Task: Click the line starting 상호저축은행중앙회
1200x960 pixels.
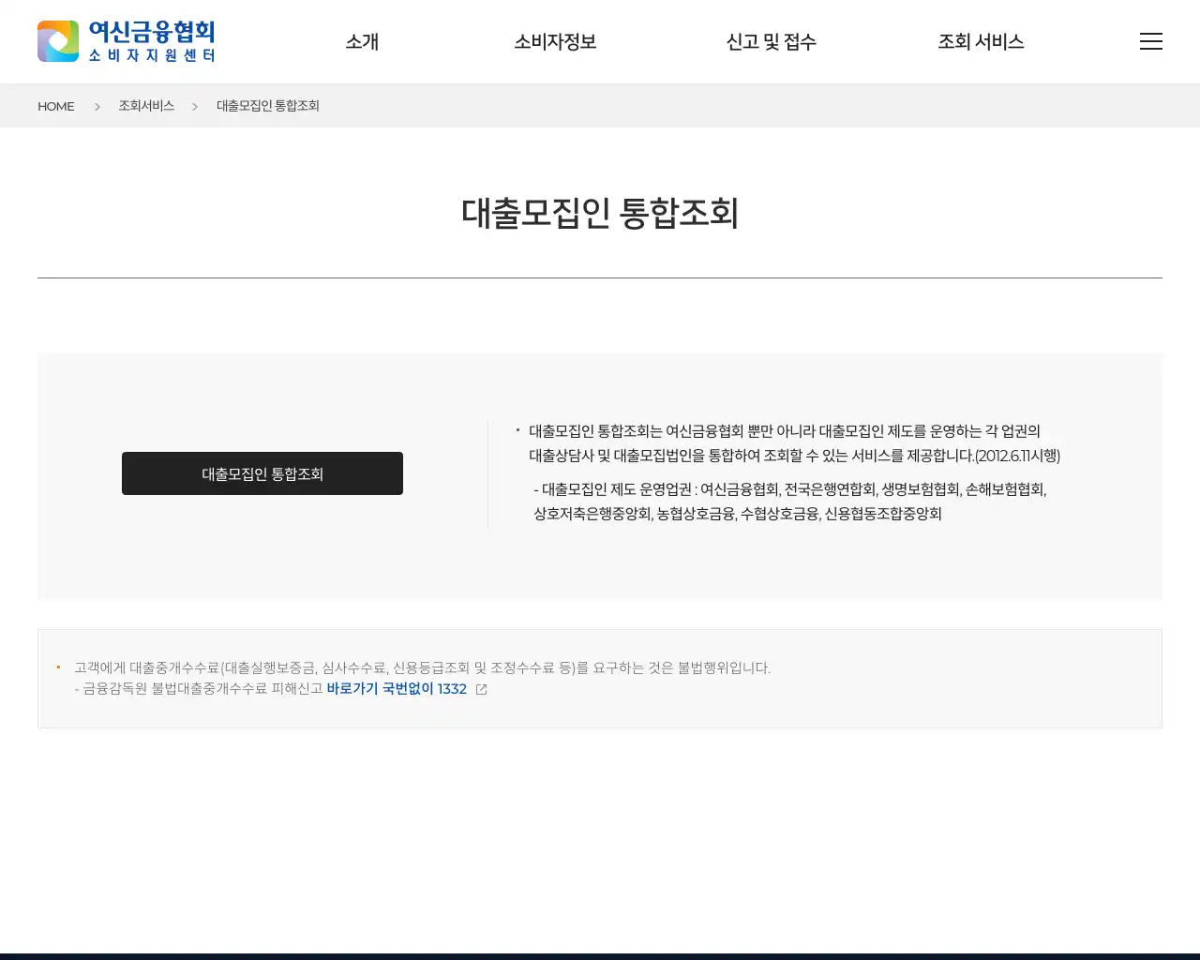Action: (738, 514)
